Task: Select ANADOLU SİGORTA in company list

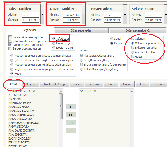Action: (x=21, y=111)
